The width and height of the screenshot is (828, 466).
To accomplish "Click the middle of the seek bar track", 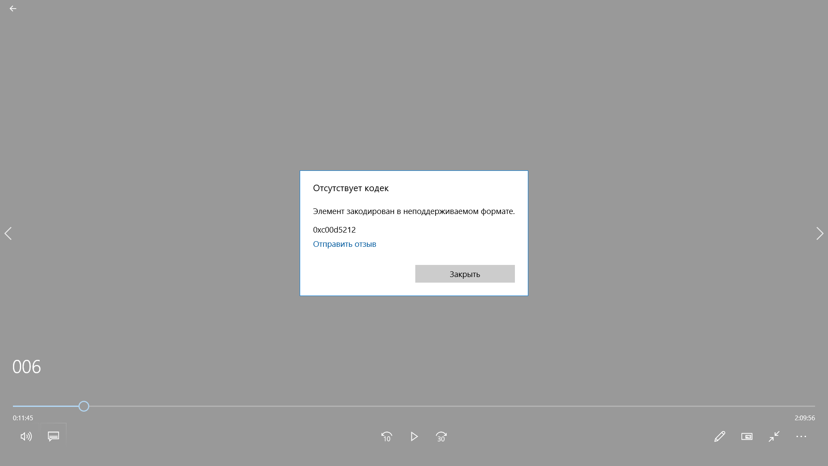I will coord(414,406).
